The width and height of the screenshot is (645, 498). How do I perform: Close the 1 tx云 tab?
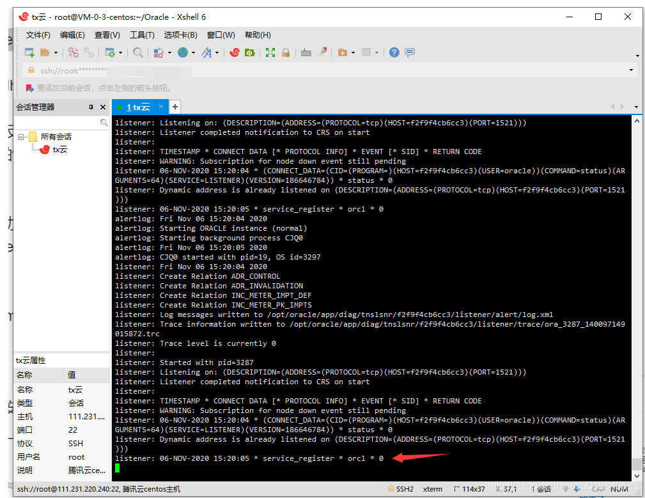[161, 107]
